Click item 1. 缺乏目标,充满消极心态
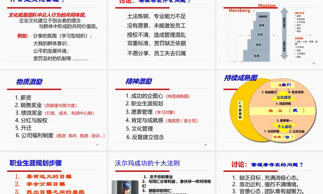323x194 pixels. click(x=266, y=178)
